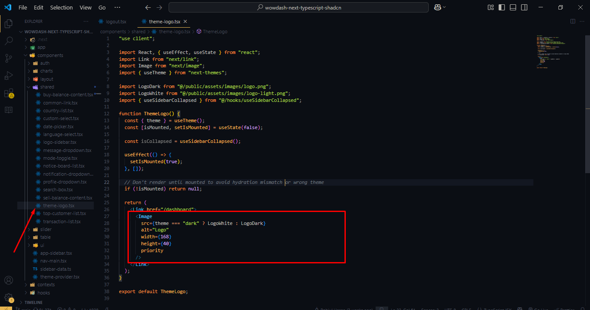Open the Explorer icon in the activity bar

(8, 24)
